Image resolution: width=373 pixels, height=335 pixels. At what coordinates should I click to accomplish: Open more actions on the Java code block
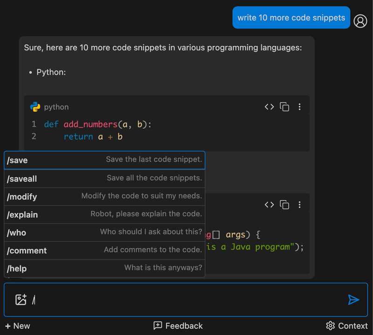coord(300,205)
